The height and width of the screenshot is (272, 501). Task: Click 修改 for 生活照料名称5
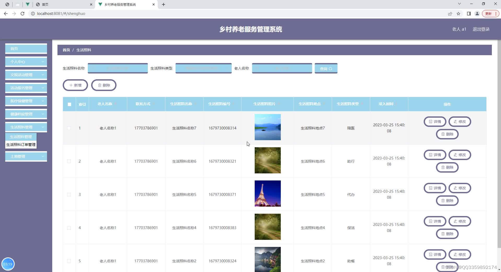coord(460,188)
